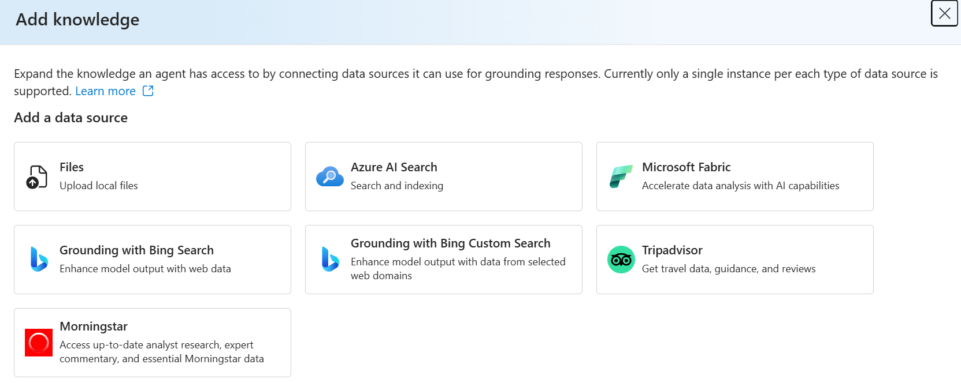The height and width of the screenshot is (383, 961).
Task: Pick the Morningstar card title
Action: click(x=94, y=326)
